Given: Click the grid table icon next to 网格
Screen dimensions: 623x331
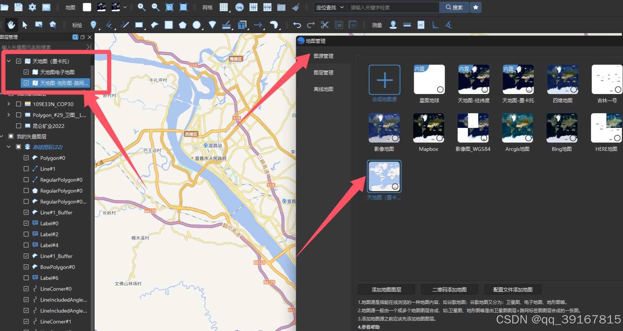Looking at the screenshot, I should [x=224, y=7].
